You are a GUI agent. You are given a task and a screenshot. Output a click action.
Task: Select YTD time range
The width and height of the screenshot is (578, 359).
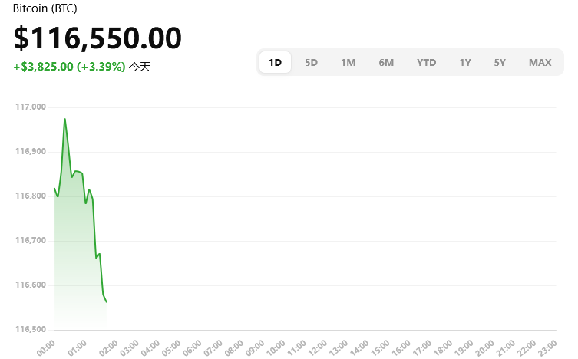pyautogui.click(x=426, y=62)
